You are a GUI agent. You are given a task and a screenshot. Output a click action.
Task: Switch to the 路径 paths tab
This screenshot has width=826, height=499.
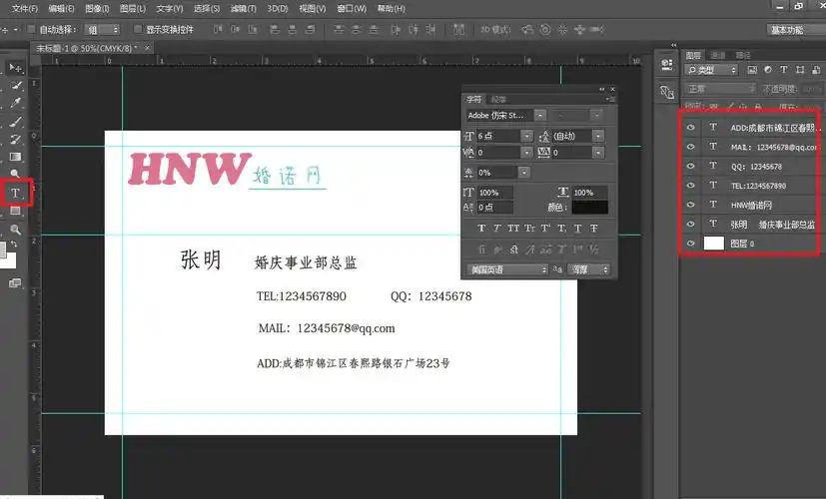[x=743, y=55]
